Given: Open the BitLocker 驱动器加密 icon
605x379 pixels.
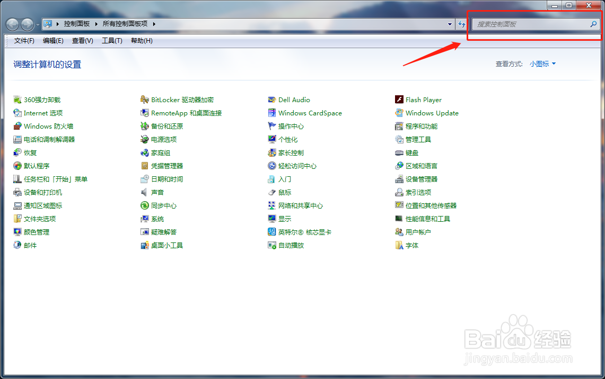Looking at the screenshot, I should 145,100.
